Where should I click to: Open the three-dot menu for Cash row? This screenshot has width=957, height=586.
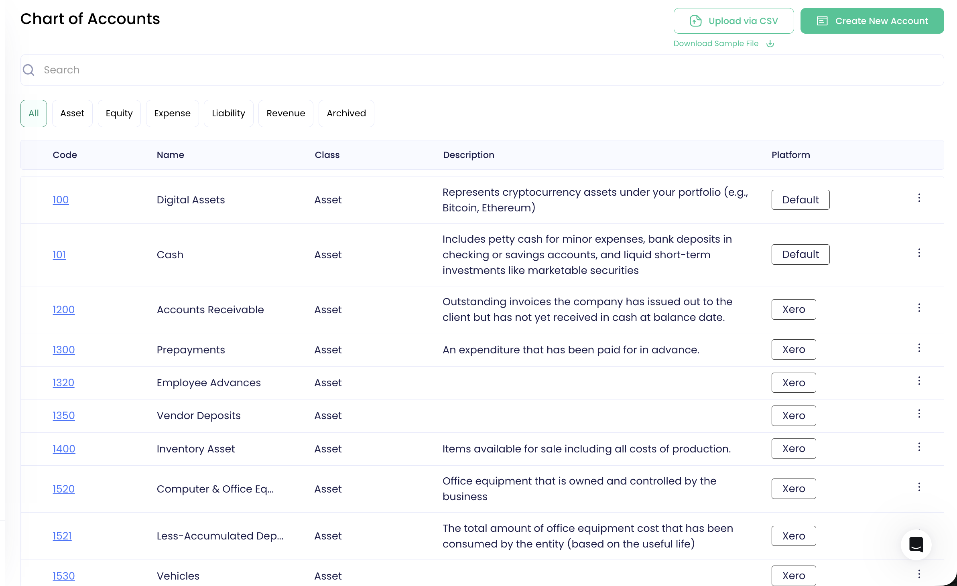[919, 253]
